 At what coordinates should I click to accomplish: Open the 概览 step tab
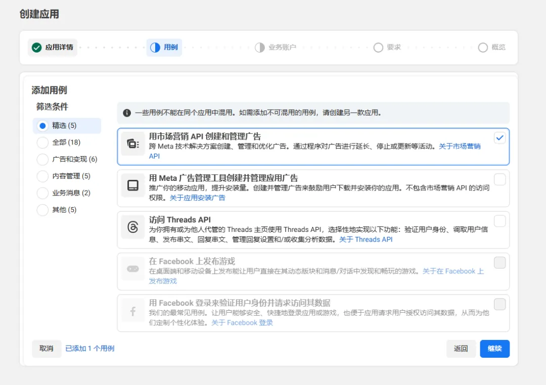point(492,47)
